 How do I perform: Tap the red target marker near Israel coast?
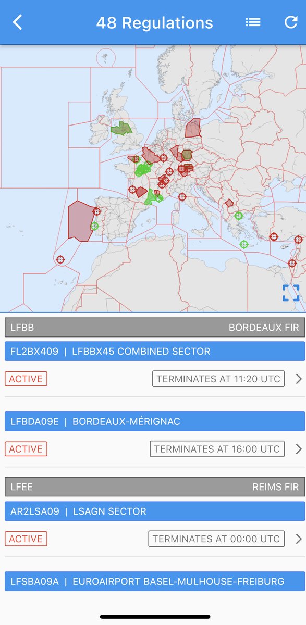coord(292,264)
